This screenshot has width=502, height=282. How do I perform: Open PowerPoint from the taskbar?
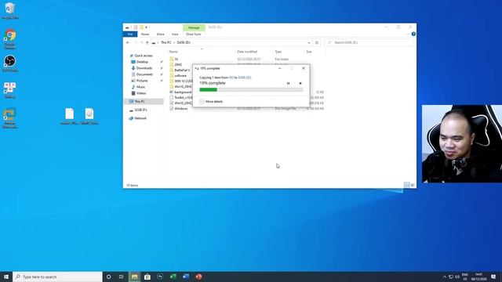(198, 277)
